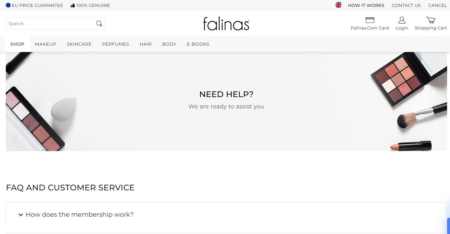Open the PERFUMES section
Screen dimensions: 450x234
[115, 44]
